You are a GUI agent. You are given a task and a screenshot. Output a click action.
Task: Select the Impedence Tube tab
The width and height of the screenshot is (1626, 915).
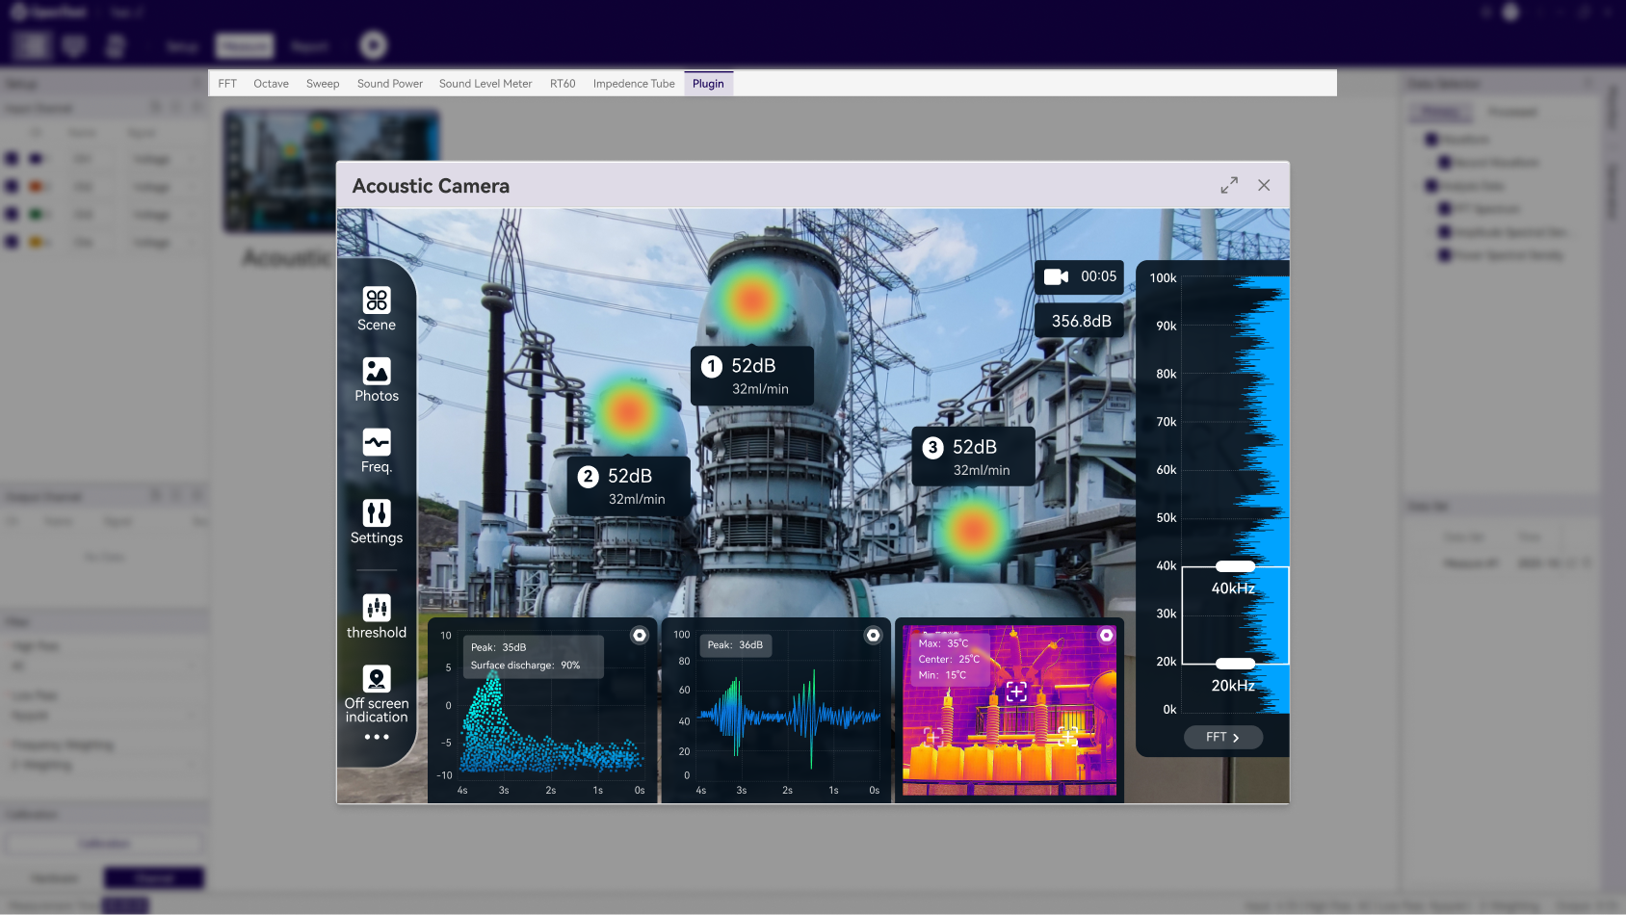tap(634, 84)
